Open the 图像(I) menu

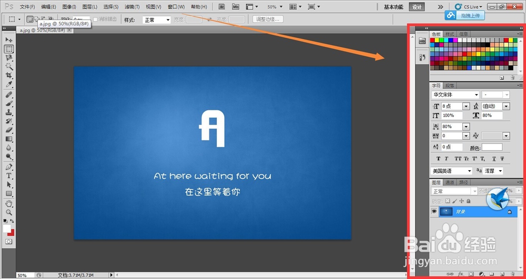[x=69, y=7]
